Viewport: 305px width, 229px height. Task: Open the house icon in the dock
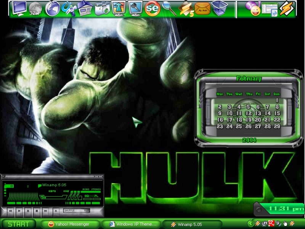coord(85,8)
